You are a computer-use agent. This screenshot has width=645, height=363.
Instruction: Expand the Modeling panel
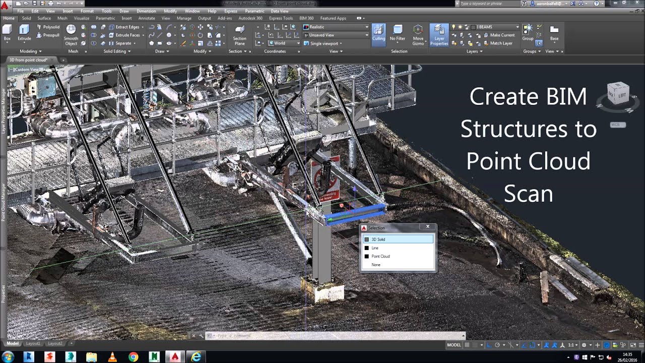31,51
